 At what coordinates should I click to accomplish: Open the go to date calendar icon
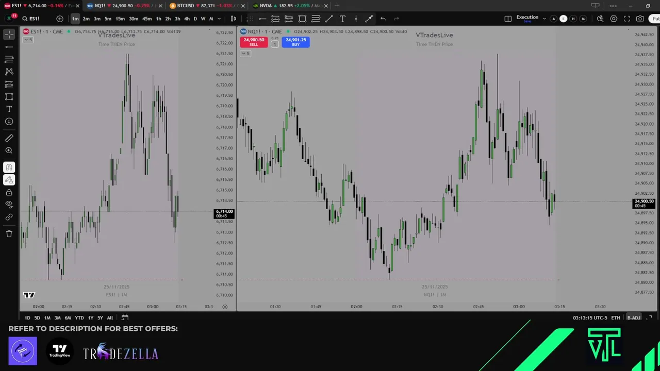(x=125, y=318)
